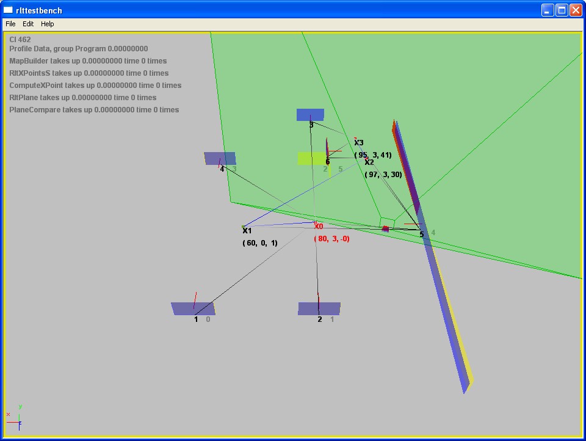This screenshot has width=586, height=441.
Task: Open the File menu
Action: [10, 24]
